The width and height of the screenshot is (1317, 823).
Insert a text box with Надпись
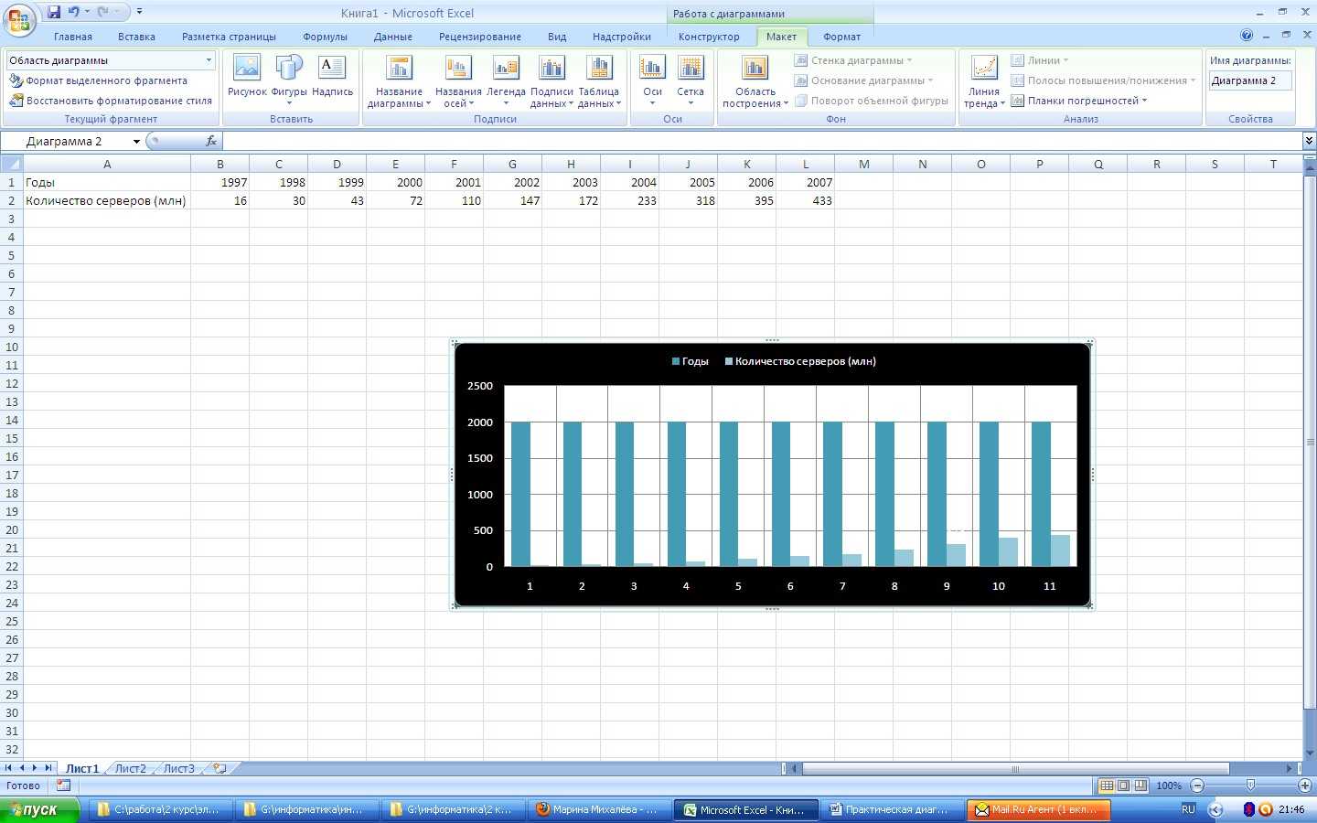(332, 76)
